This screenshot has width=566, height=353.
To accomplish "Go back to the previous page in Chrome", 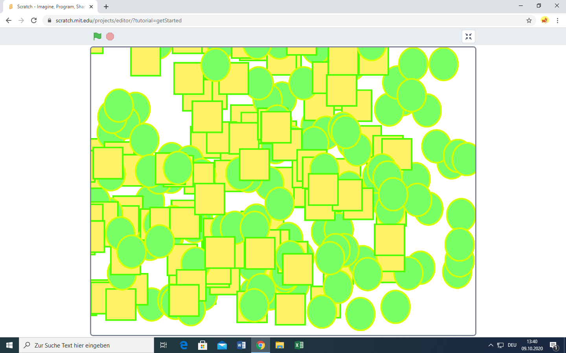I will click(9, 20).
